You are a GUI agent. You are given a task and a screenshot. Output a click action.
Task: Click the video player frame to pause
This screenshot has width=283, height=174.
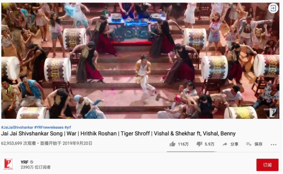(x=140, y=61)
